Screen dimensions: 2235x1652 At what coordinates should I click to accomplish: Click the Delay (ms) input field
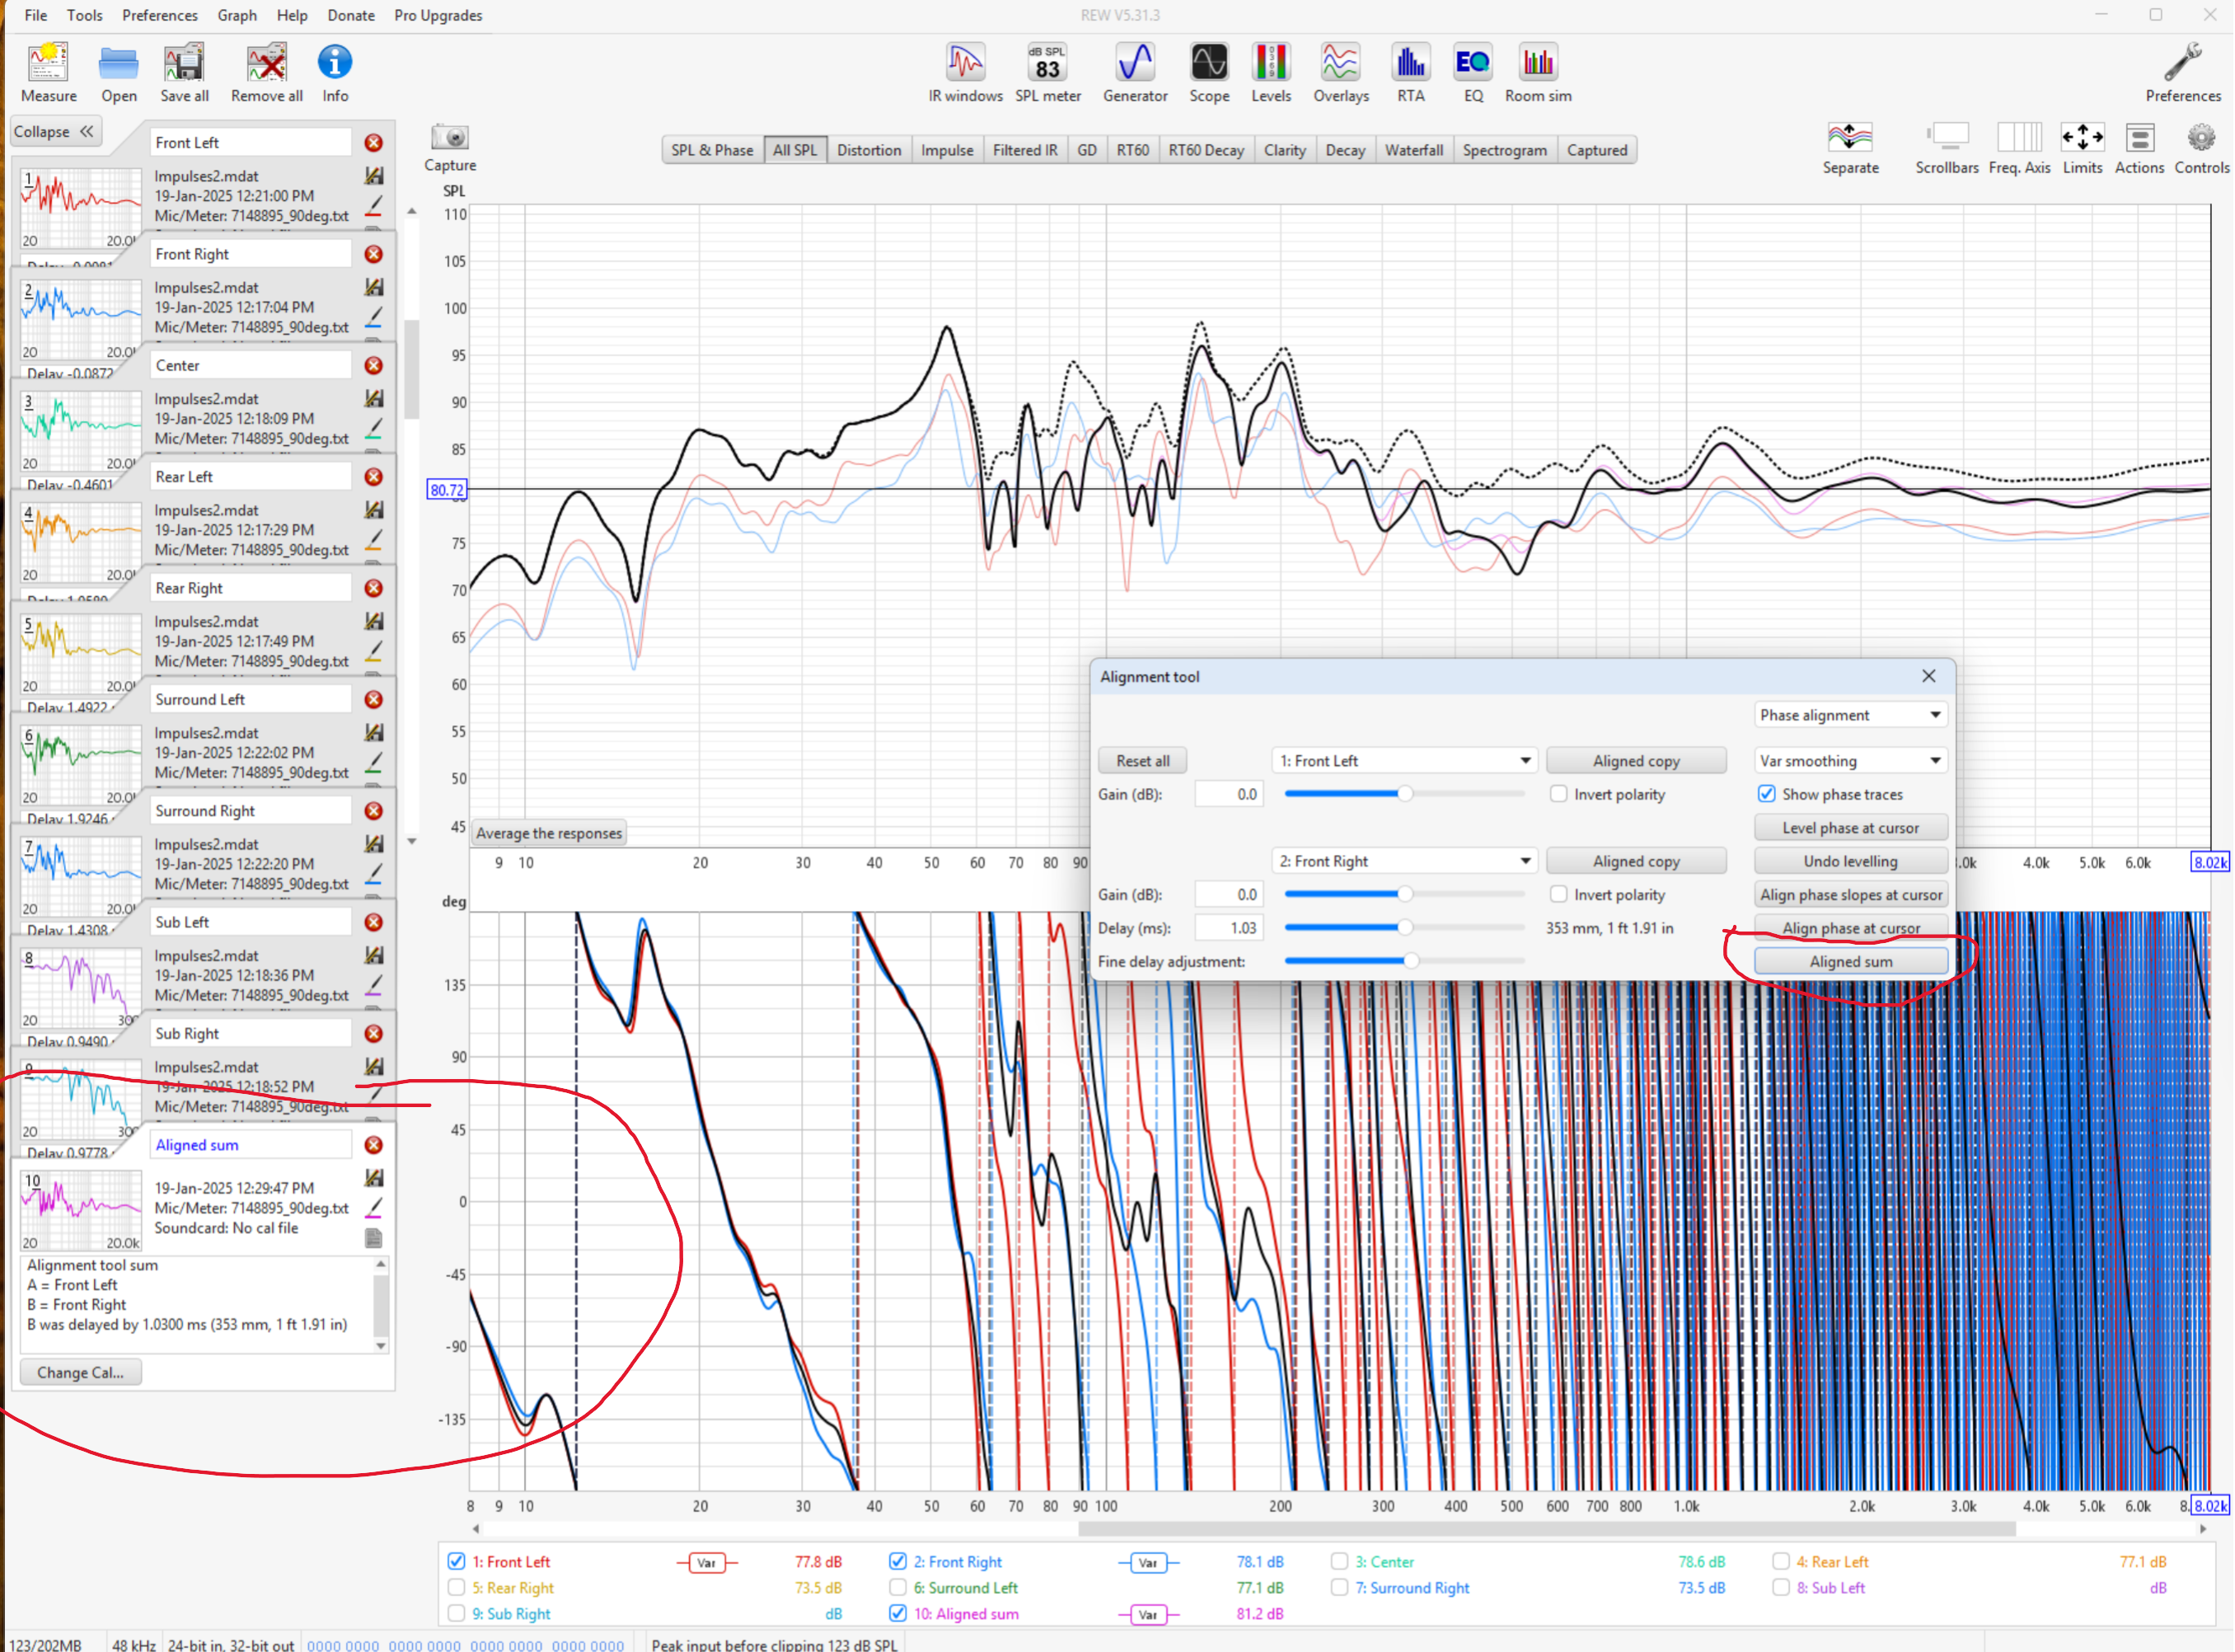click(x=1229, y=928)
